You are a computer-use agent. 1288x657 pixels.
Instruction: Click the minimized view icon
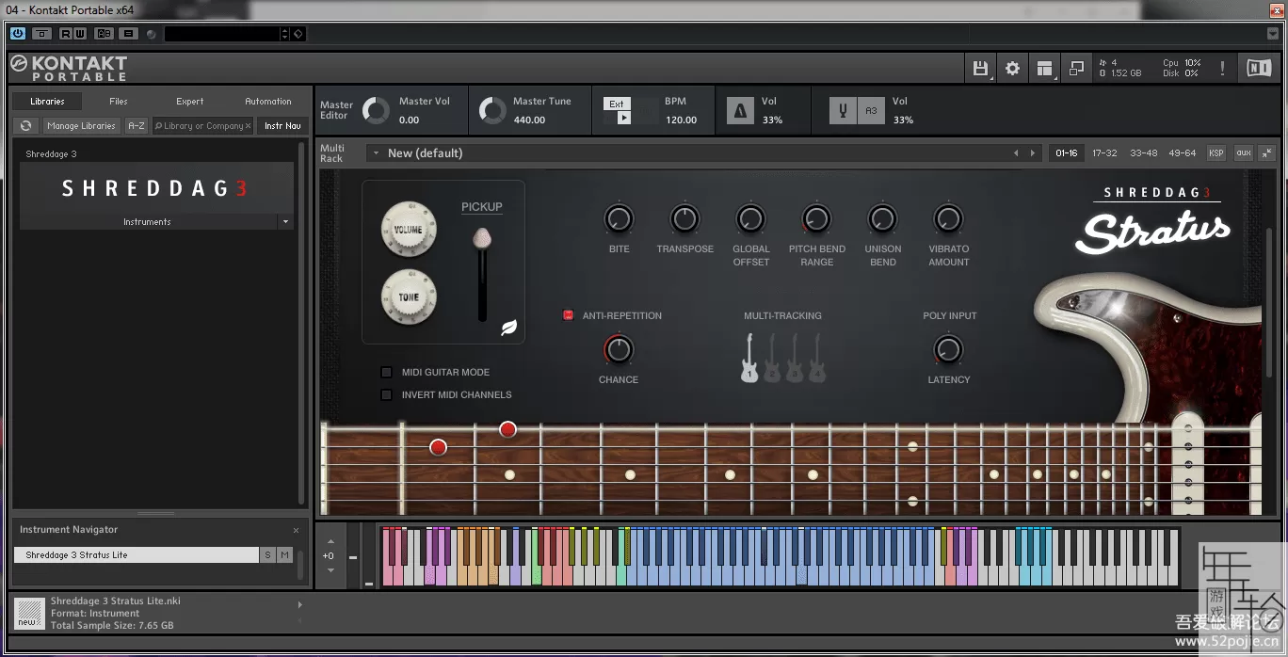click(1076, 68)
